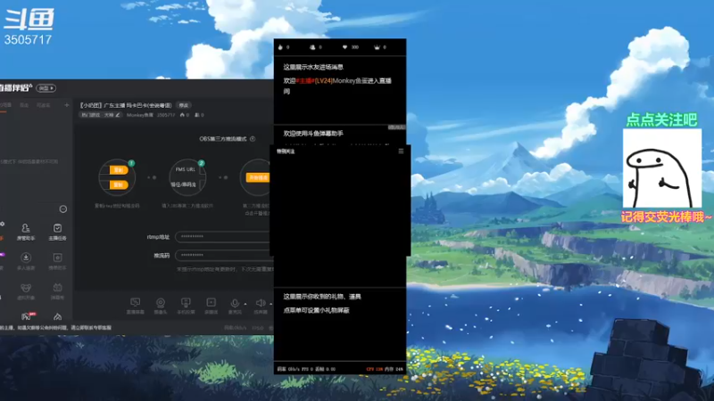Image resolution: width=714 pixels, height=401 pixels.
Task: Click the FMS URL step circle
Action: point(187,177)
